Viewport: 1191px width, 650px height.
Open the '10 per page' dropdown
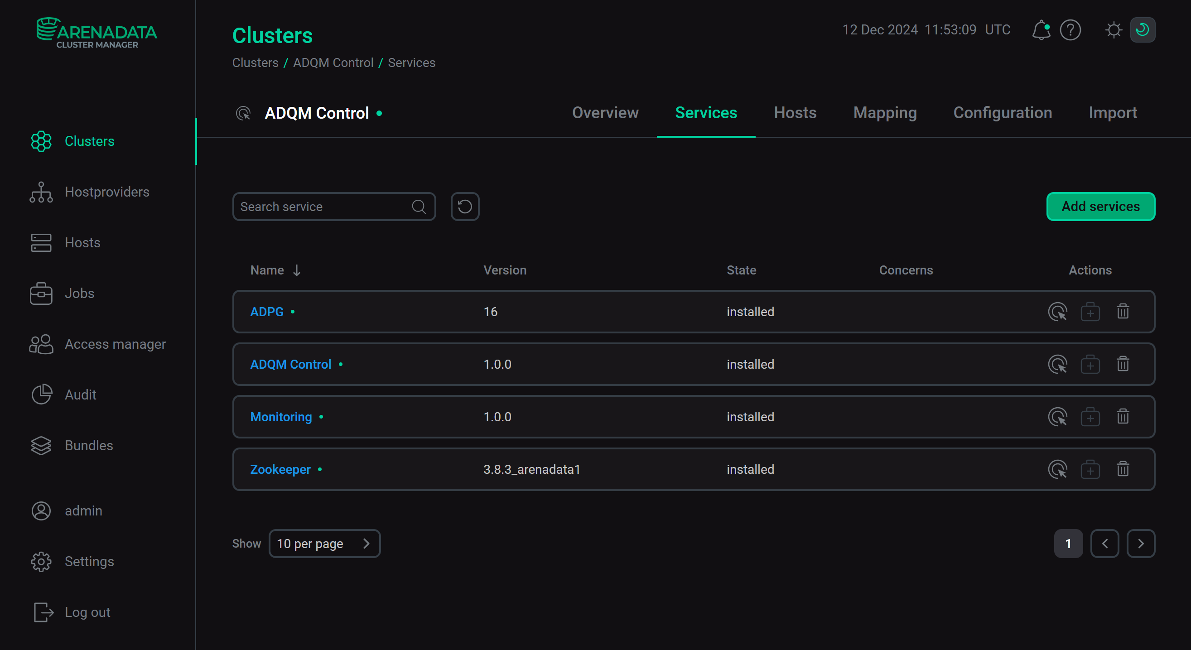[324, 543]
